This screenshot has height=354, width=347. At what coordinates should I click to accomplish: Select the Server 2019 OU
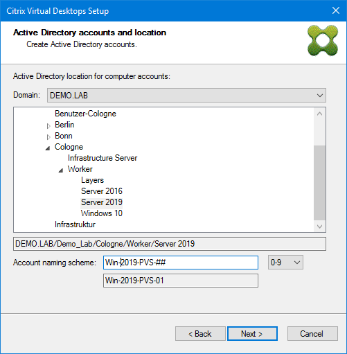point(102,202)
